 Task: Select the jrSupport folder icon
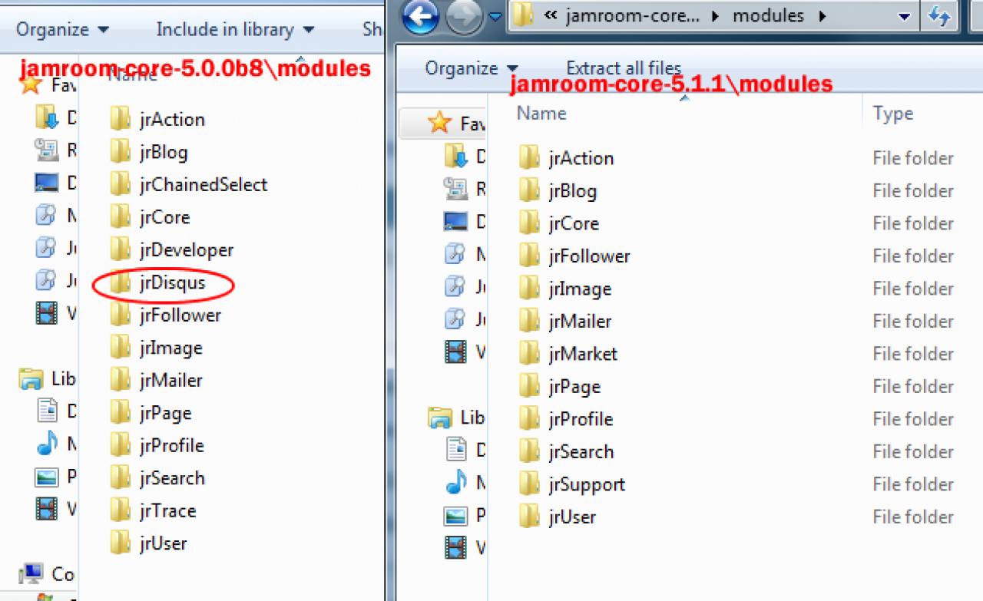[x=529, y=484]
